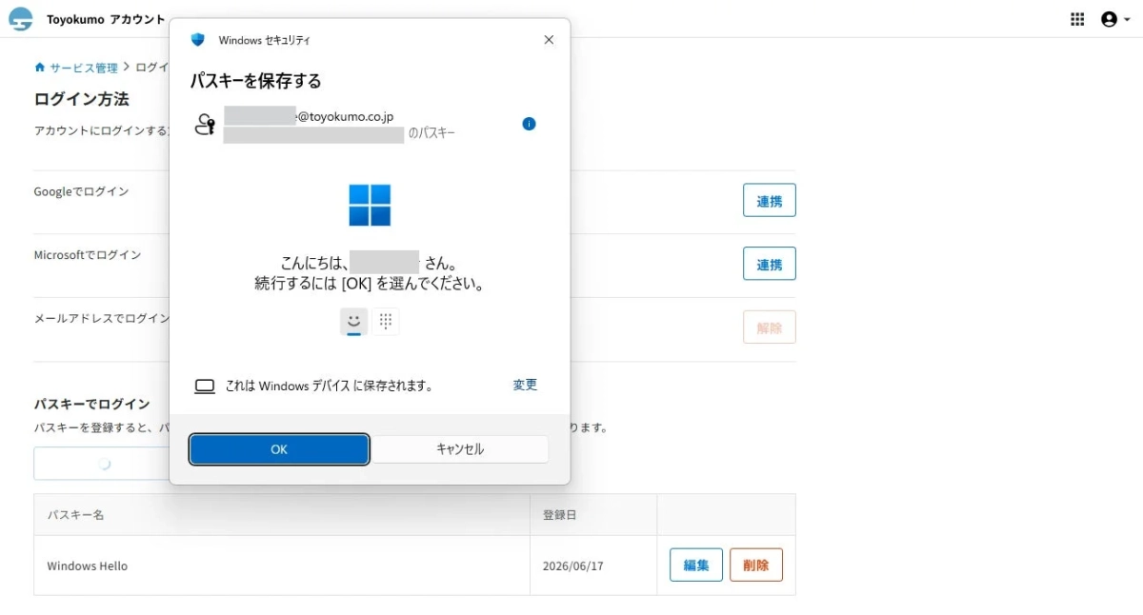Click ログイン方法 page heading

pos(81,99)
